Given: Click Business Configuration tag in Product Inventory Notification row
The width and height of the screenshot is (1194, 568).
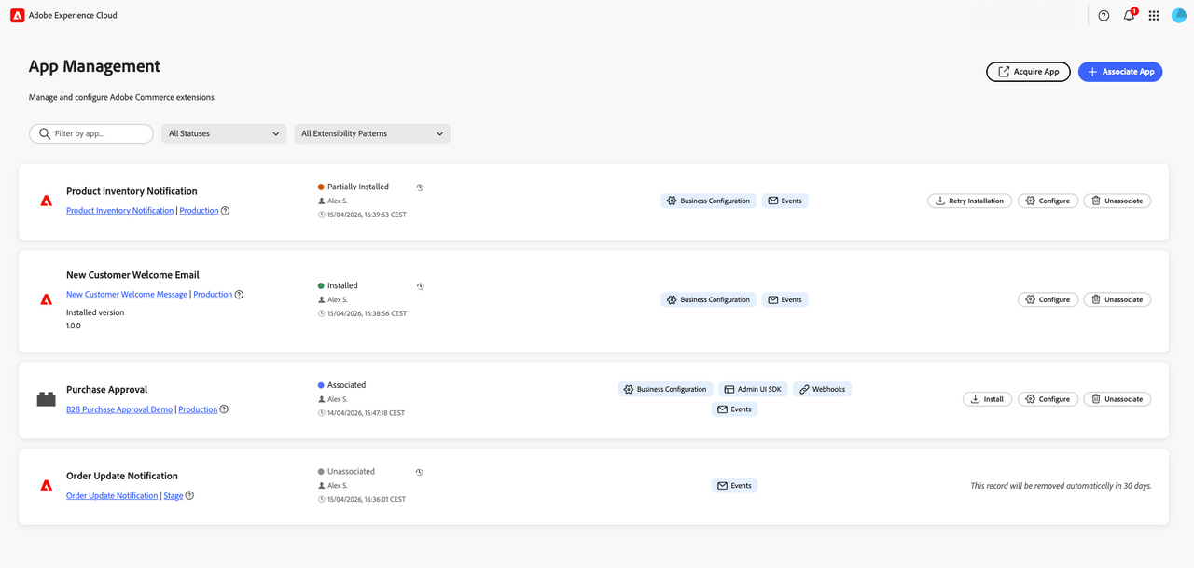Looking at the screenshot, I should [x=708, y=201].
